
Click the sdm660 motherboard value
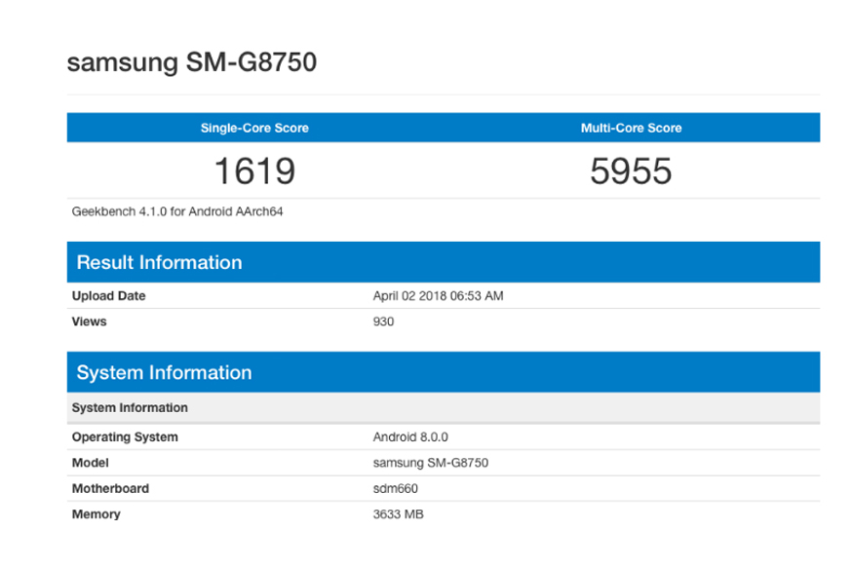click(395, 488)
